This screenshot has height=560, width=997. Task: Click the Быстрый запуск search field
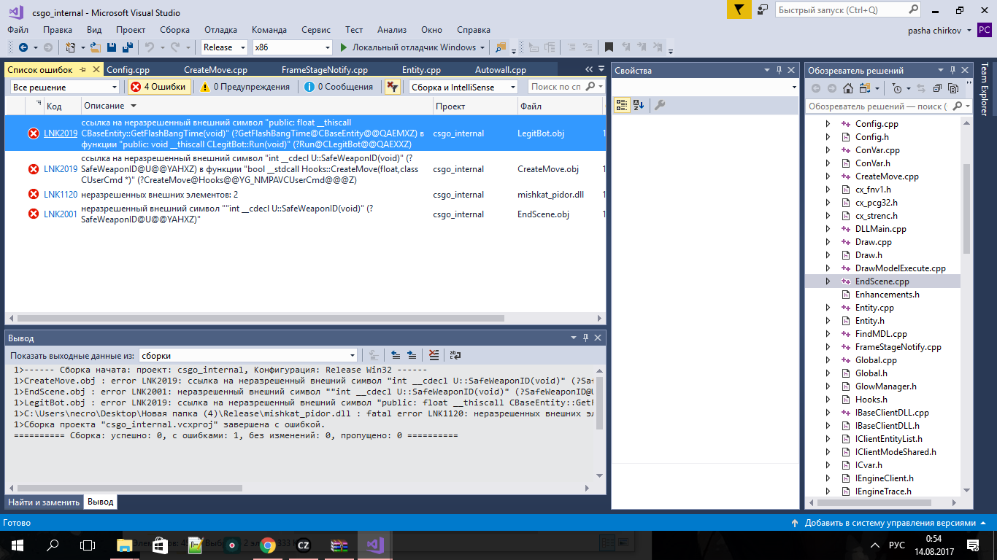pyautogui.click(x=841, y=10)
